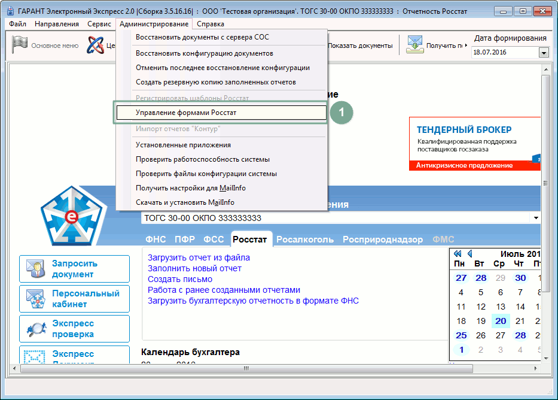This screenshot has height=400, width=558.
Task: Switch to the Росалкоголь tab
Action: 305,240
